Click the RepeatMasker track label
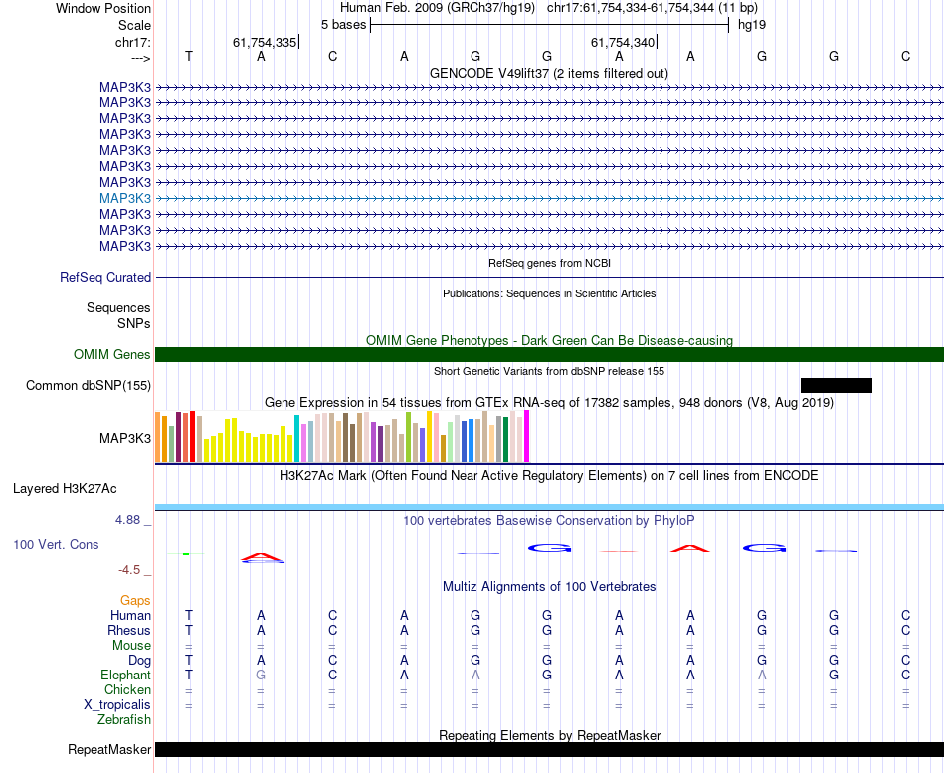The image size is (945, 773). click(109, 750)
